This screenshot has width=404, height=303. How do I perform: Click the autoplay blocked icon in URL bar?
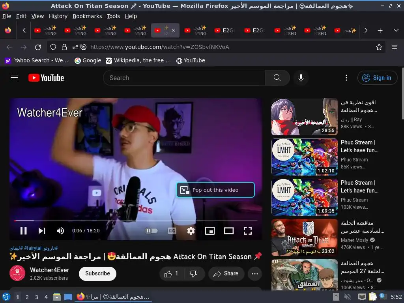pos(83,47)
